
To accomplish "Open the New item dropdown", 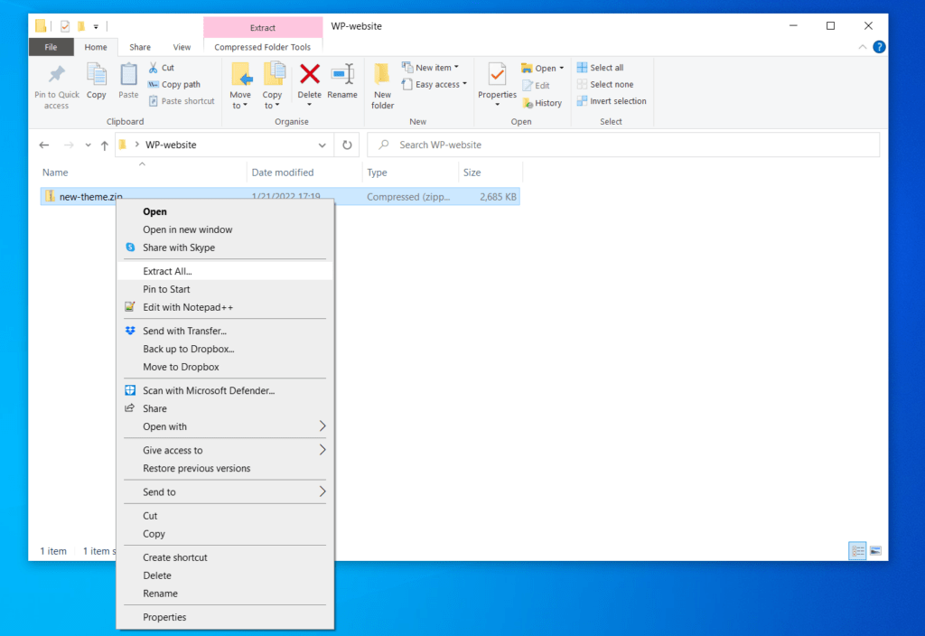I will (432, 66).
